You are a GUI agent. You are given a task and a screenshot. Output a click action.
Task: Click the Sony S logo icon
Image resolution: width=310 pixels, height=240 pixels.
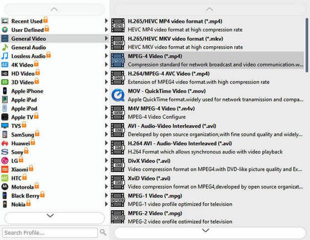click(x=5, y=152)
